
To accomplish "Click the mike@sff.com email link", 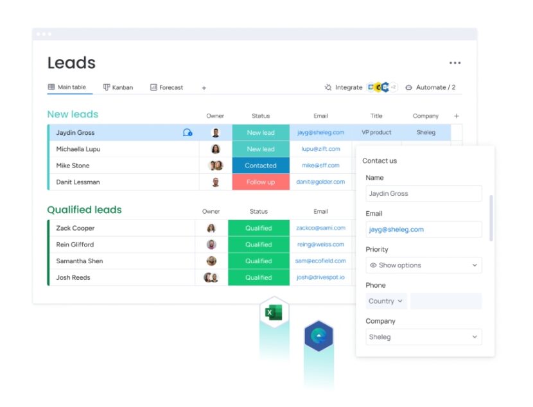I will point(320,165).
